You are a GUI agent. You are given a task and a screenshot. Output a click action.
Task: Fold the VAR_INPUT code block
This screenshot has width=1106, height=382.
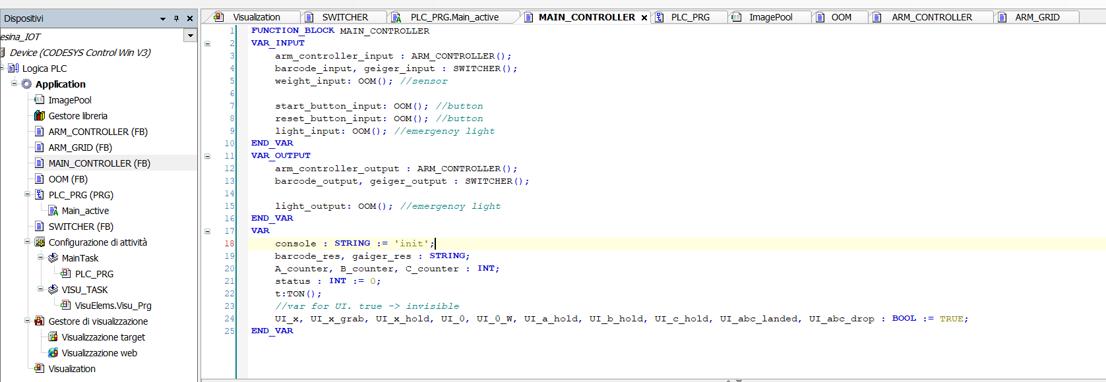(x=207, y=43)
